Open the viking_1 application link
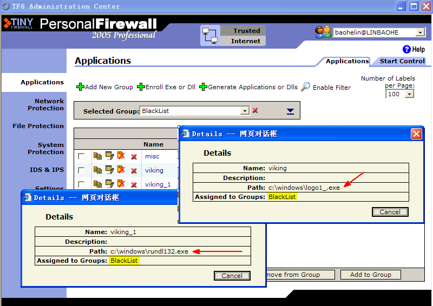 pos(158,184)
